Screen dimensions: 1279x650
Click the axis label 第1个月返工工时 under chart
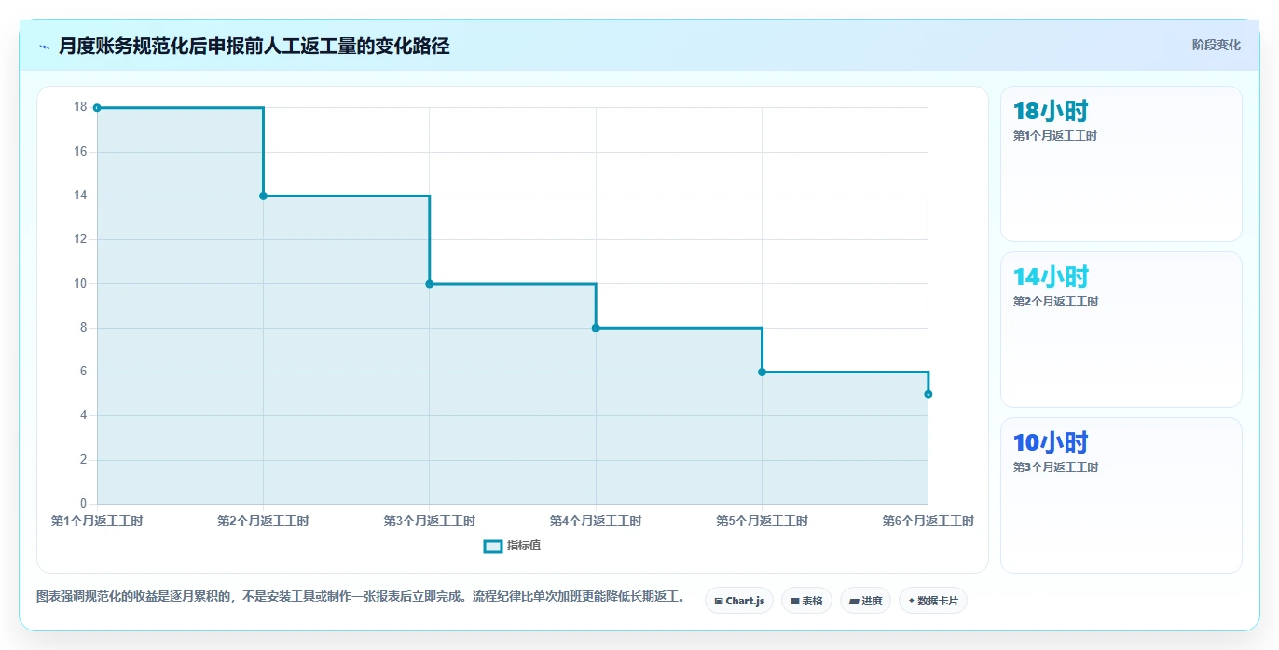97,521
